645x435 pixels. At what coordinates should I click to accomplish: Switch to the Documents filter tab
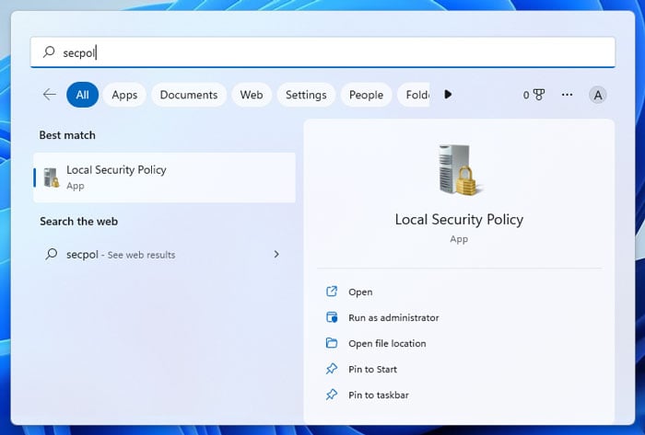pyautogui.click(x=189, y=95)
